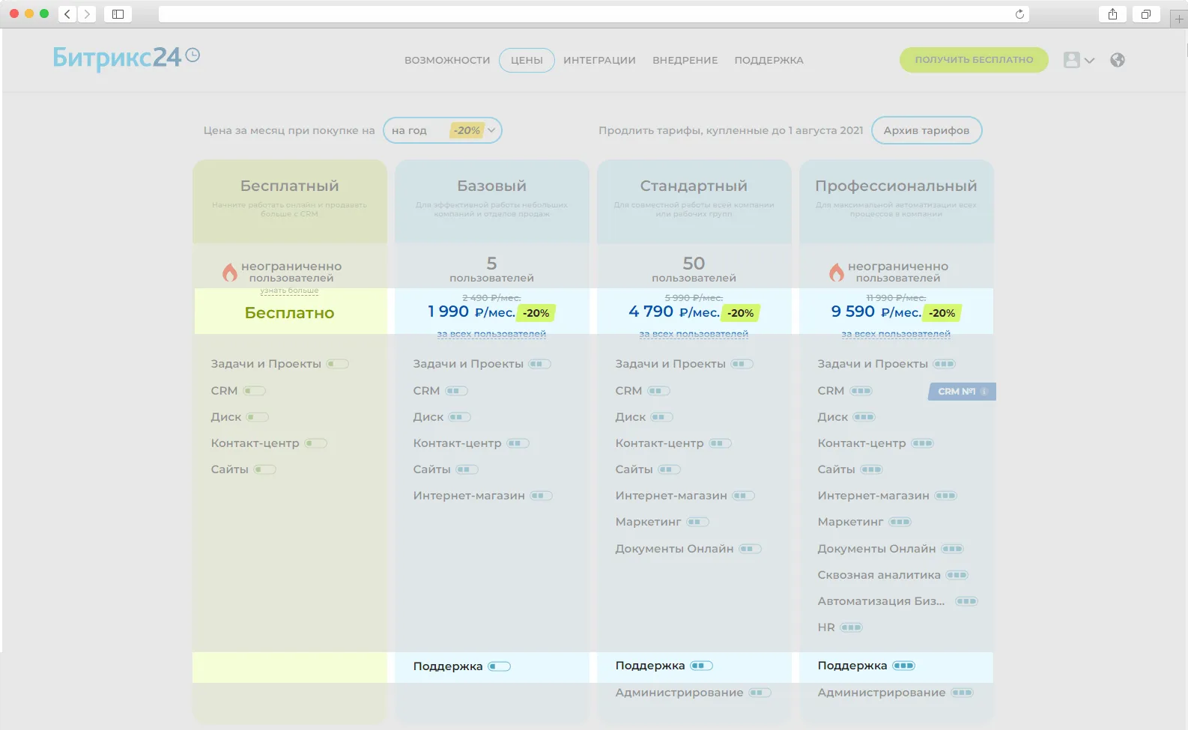Open the ЦЕНЫ navigation tab
This screenshot has width=1188, height=730.
[527, 60]
